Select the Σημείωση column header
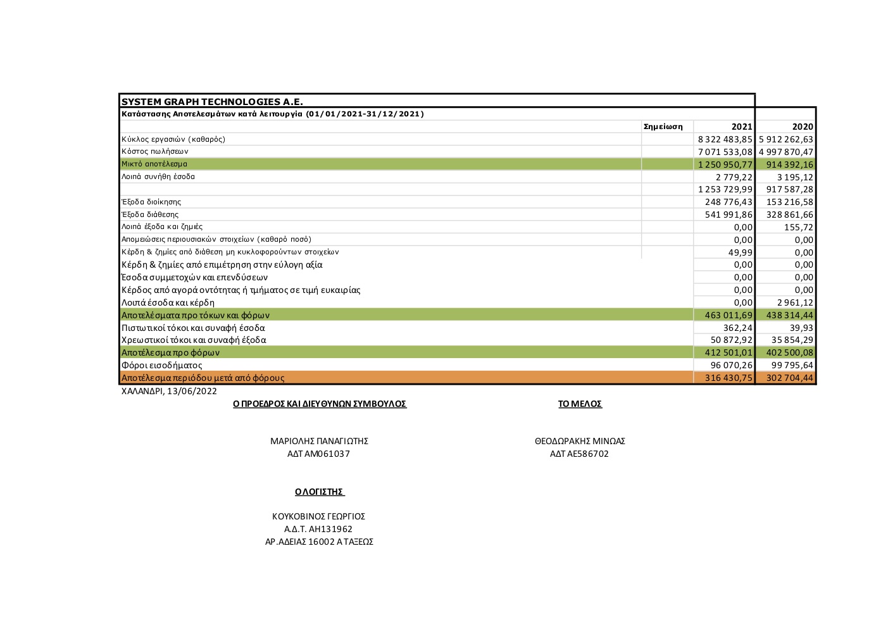 coord(663,127)
